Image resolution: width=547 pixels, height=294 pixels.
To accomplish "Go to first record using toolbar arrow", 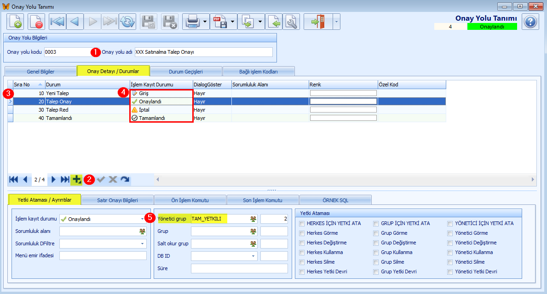I will 57,22.
